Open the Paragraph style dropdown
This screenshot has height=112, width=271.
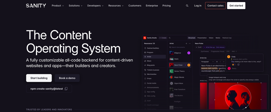[207, 62]
